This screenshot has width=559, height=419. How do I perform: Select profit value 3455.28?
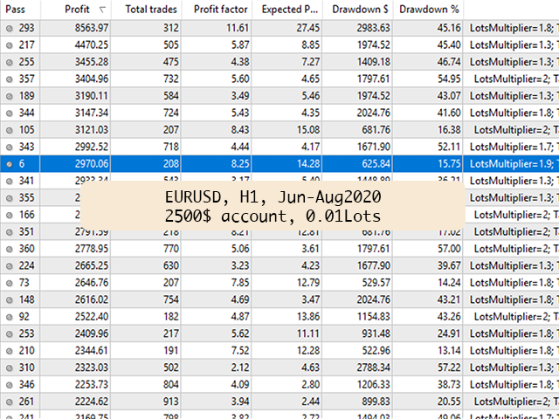(91, 62)
